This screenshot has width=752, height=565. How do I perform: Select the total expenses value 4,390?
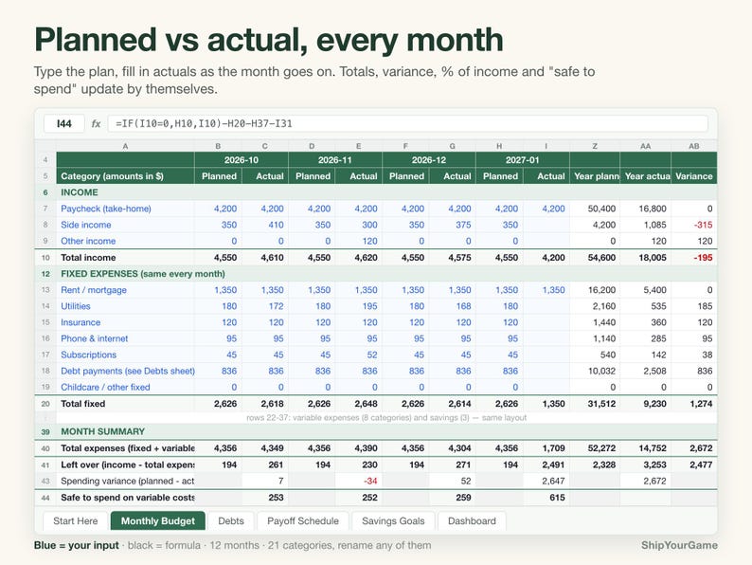coord(358,447)
